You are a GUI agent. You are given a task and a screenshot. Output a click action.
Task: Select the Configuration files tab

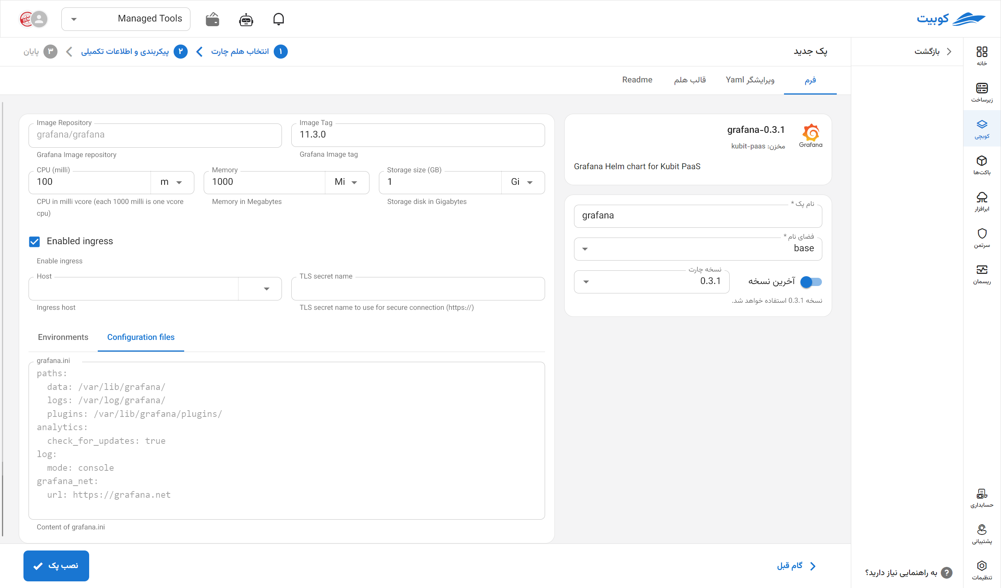[141, 338]
